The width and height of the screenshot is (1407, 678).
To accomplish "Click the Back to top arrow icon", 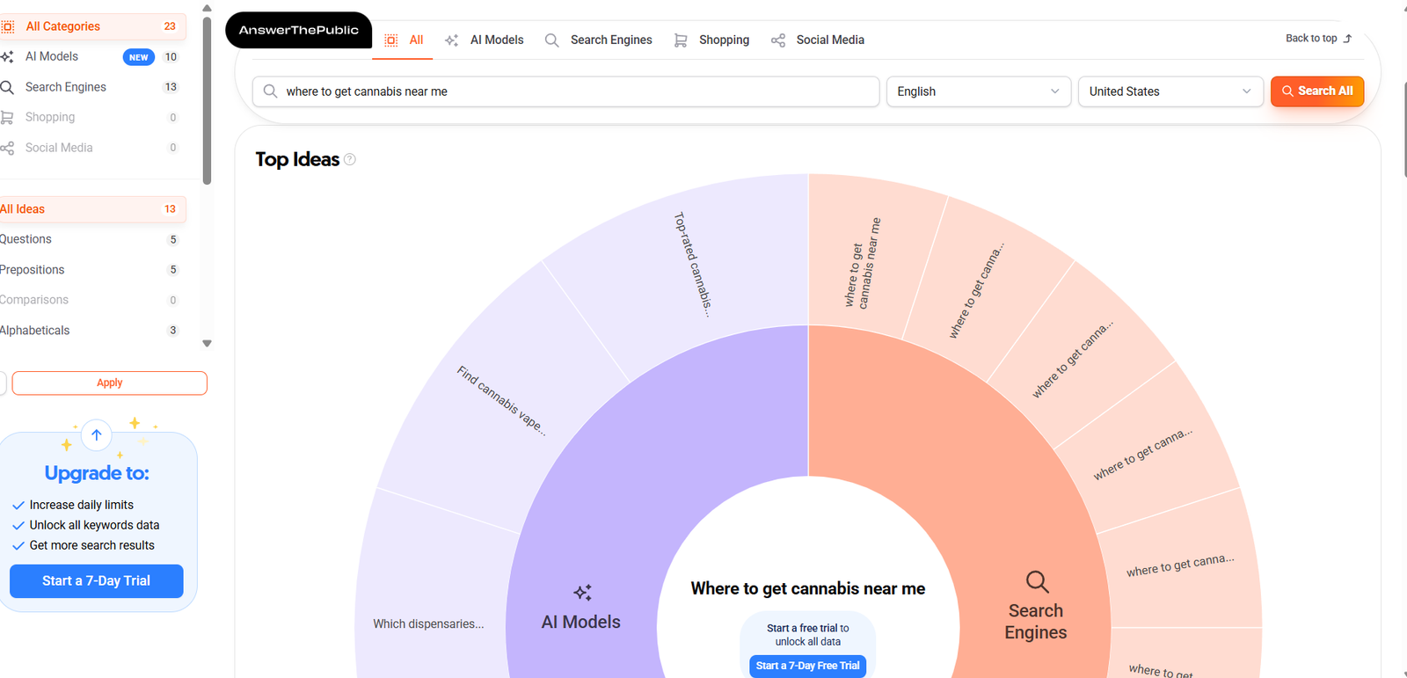I will coord(1347,39).
